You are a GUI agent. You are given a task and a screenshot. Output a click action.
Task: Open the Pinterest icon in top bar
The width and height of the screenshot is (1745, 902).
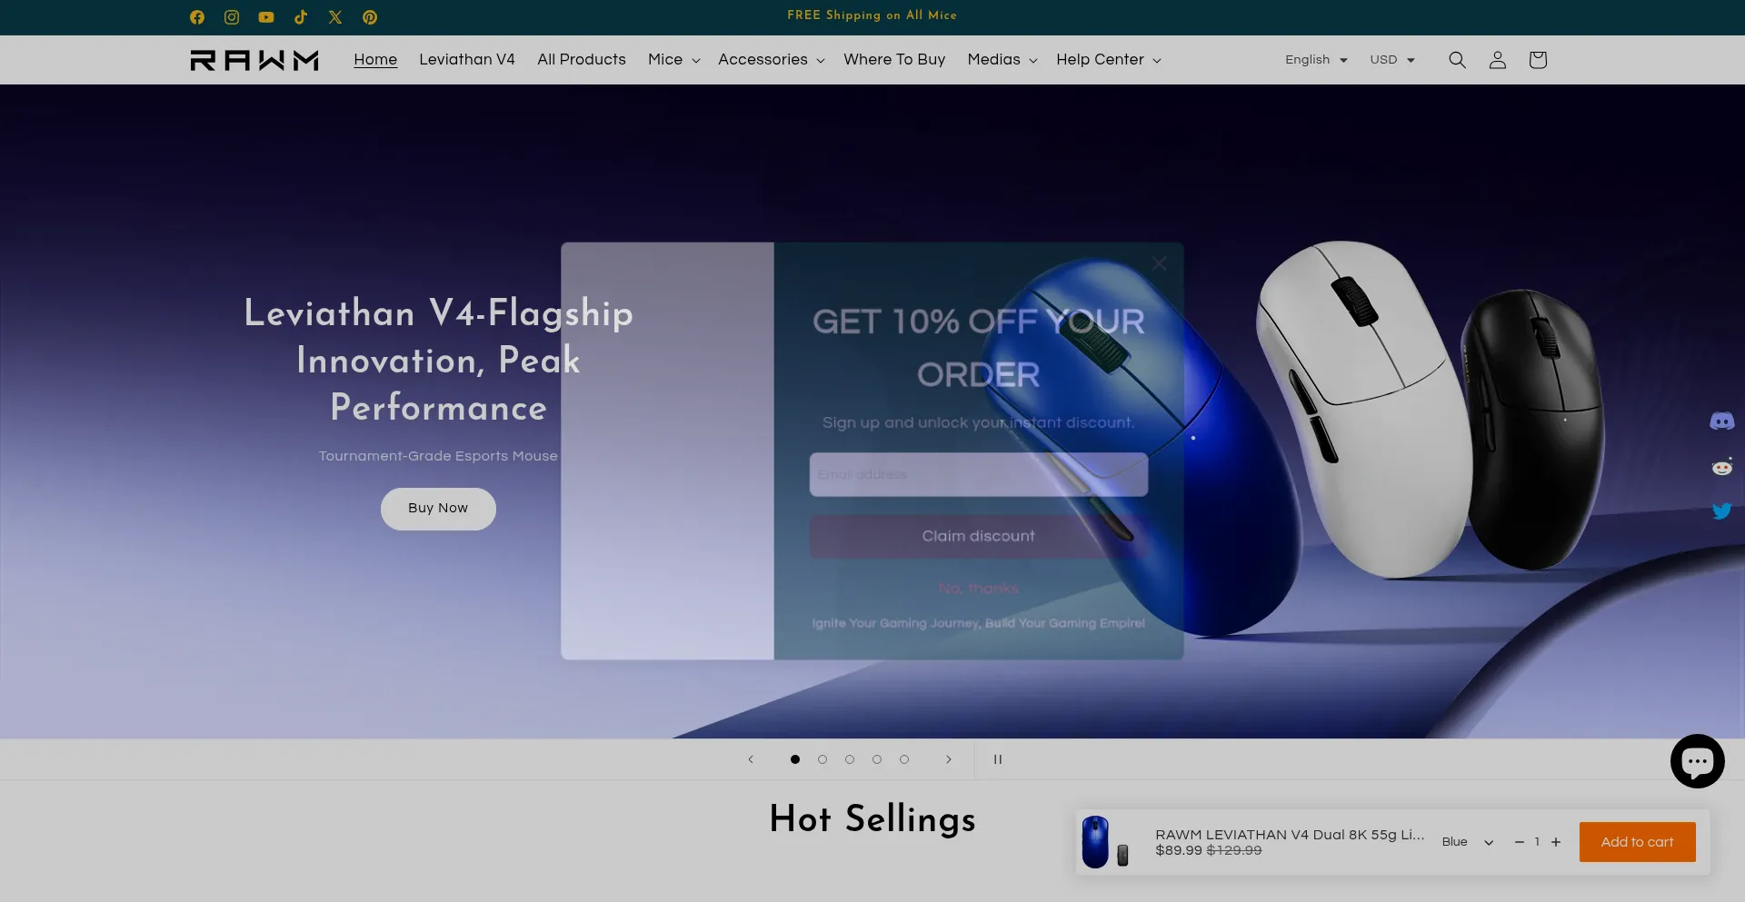click(x=370, y=17)
